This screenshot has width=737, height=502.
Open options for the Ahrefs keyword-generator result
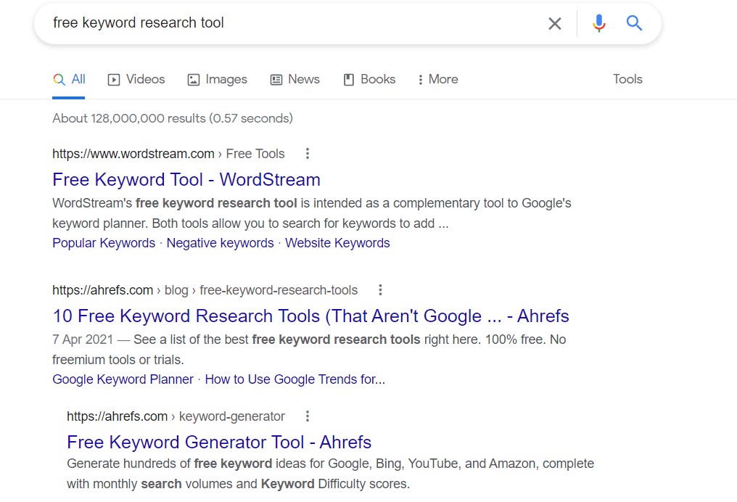click(308, 416)
